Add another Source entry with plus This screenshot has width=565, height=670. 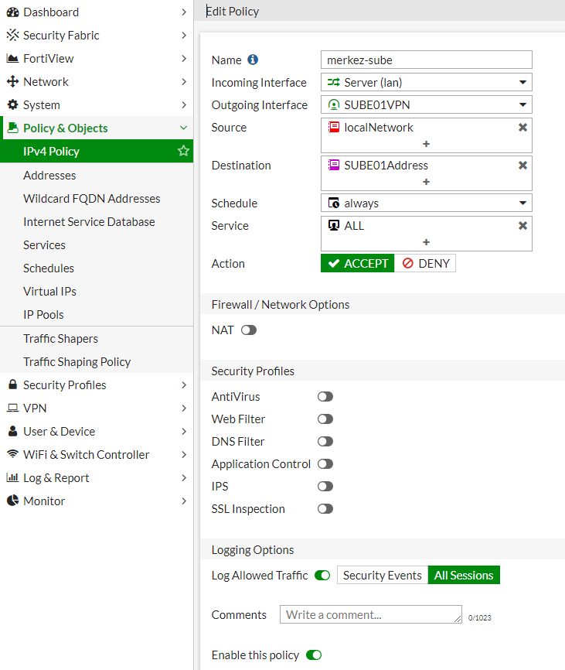click(x=426, y=144)
